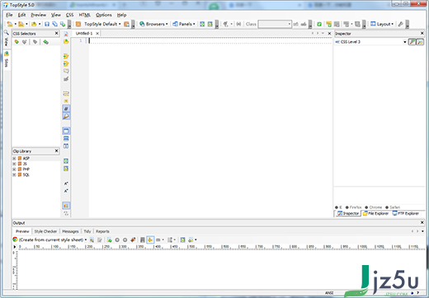Click the magnifier icon on left sidebar
The height and width of the screenshot is (298, 429).
click(6, 33)
